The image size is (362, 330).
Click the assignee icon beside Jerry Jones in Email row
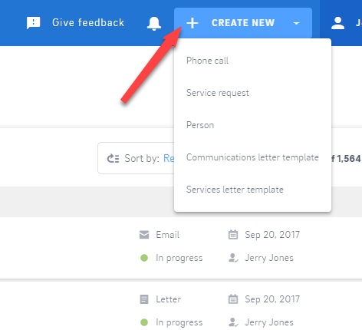(x=233, y=258)
